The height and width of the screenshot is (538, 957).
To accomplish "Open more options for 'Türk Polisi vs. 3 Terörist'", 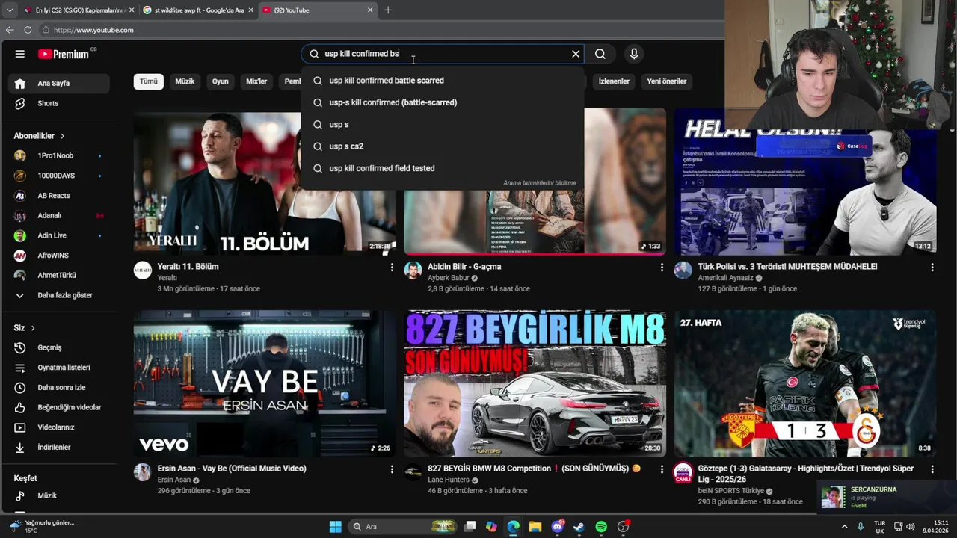I will pos(932,268).
